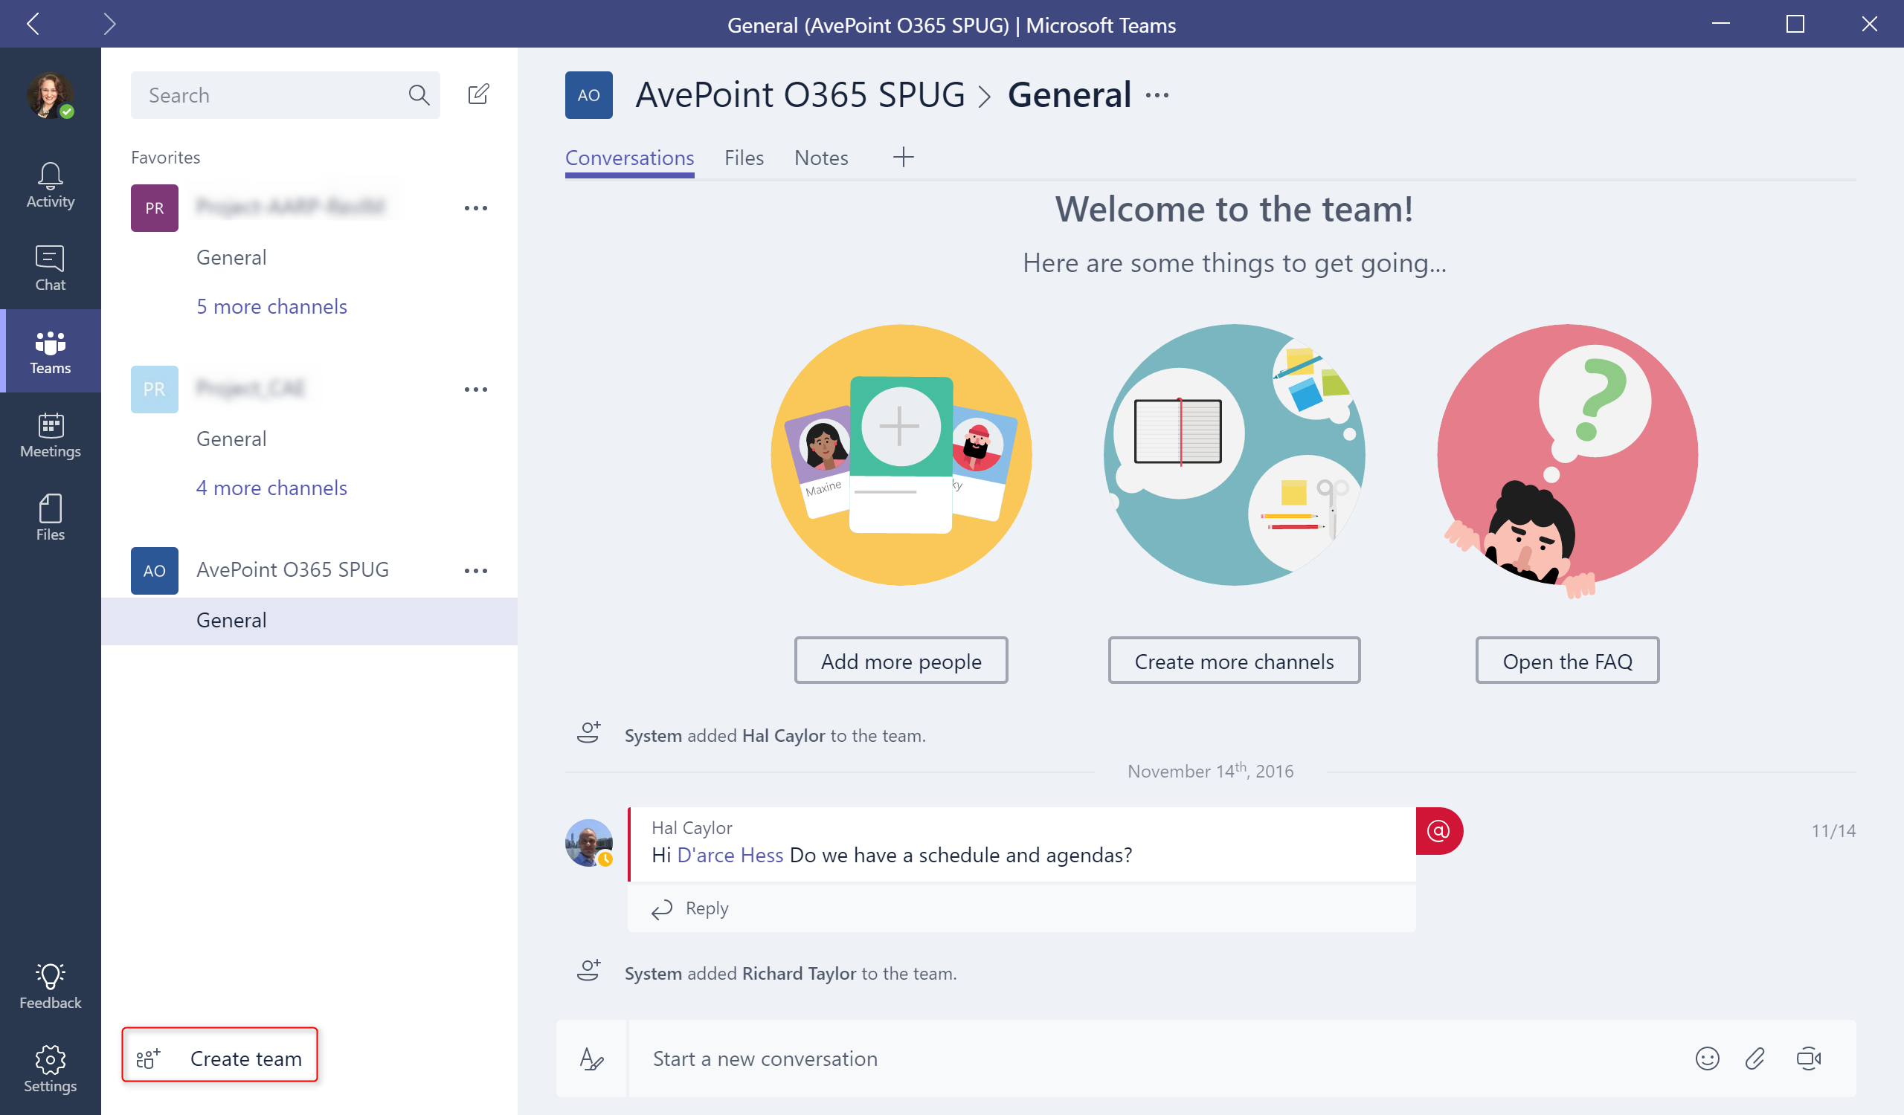The width and height of the screenshot is (1904, 1115).
Task: Expand 4 more channels
Action: pyautogui.click(x=271, y=488)
